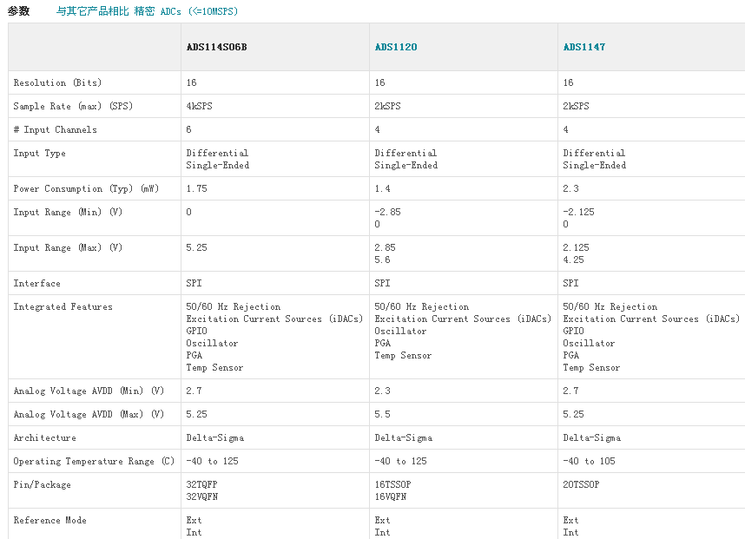Viewport: 745px width, 539px height.
Task: Select the Input Range (Min) (V) label
Action: [68, 212]
